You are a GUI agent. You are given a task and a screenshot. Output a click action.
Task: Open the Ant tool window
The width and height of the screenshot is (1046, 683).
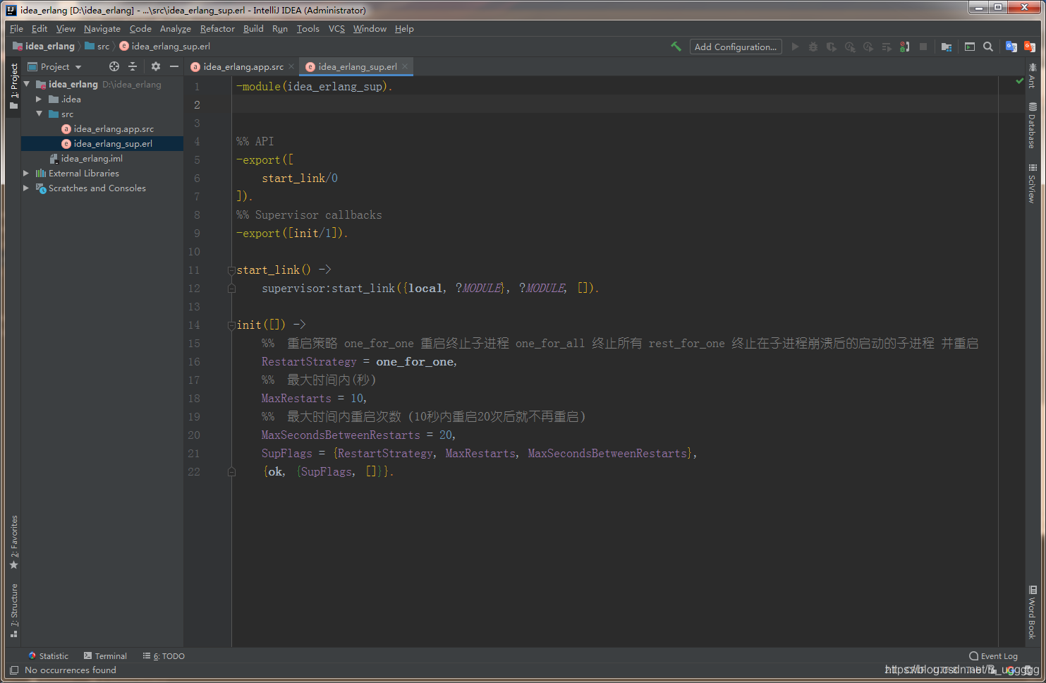pyautogui.click(x=1032, y=75)
